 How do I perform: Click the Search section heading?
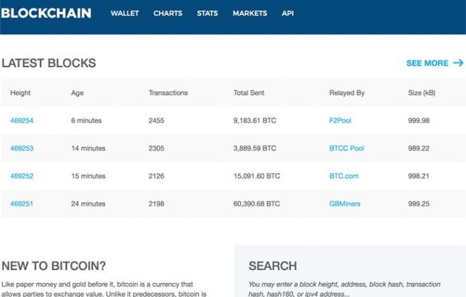tap(273, 266)
